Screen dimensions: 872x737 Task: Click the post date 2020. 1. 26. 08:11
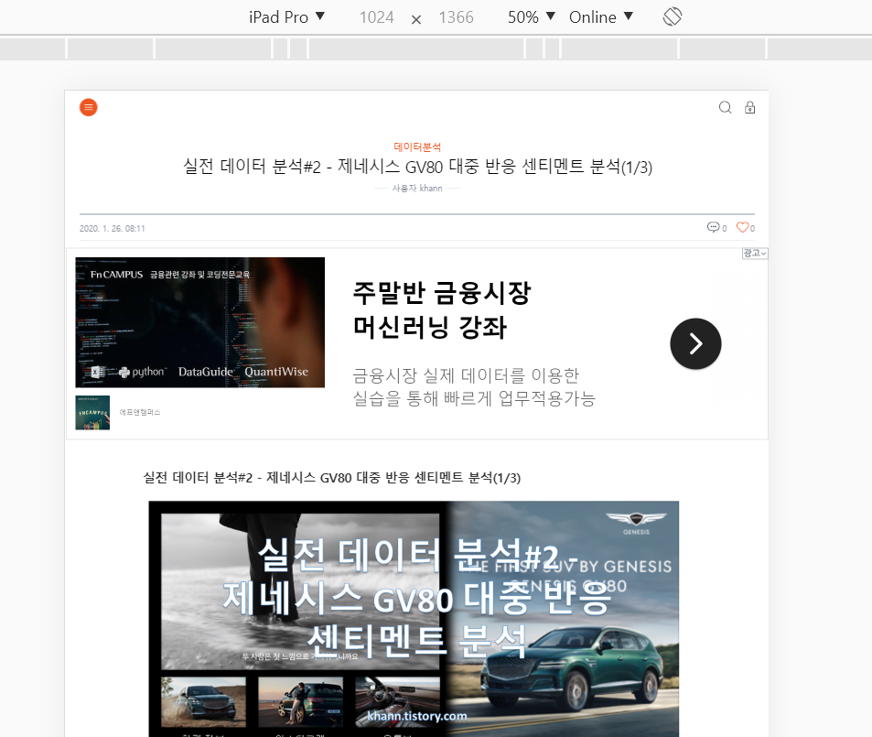click(x=113, y=228)
